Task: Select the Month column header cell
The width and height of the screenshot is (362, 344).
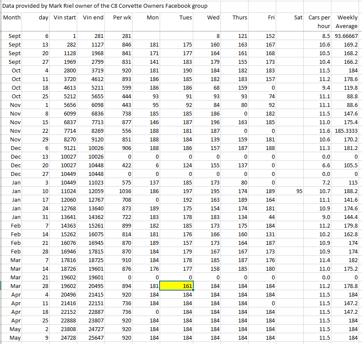Action: point(12,18)
